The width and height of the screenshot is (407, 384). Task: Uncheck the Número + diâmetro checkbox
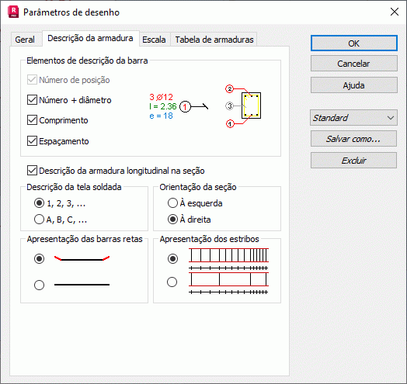pyautogui.click(x=32, y=100)
